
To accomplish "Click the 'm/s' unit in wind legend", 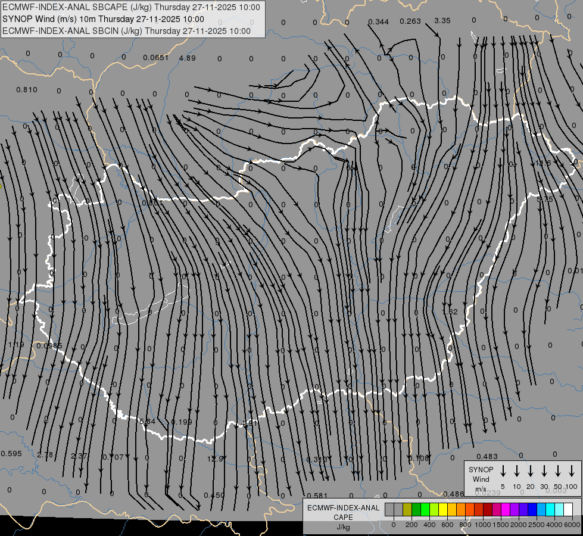I will pos(481,489).
